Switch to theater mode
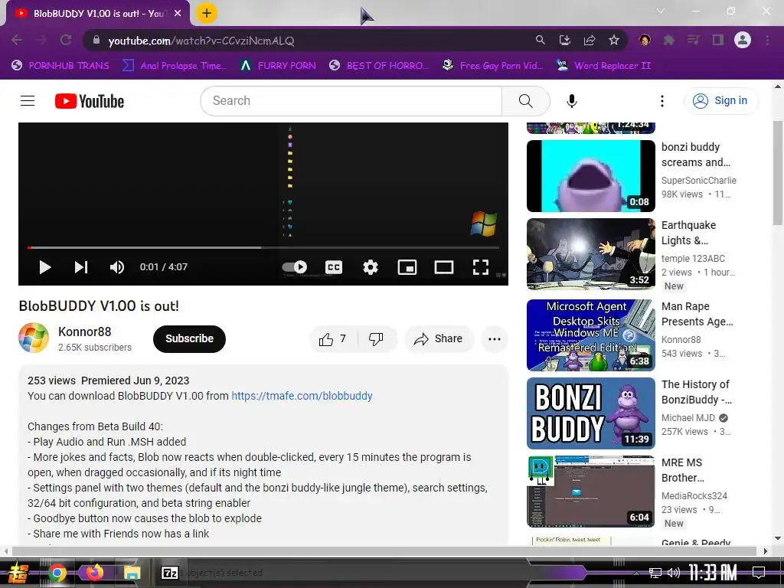The width and height of the screenshot is (784, 588). (443, 267)
